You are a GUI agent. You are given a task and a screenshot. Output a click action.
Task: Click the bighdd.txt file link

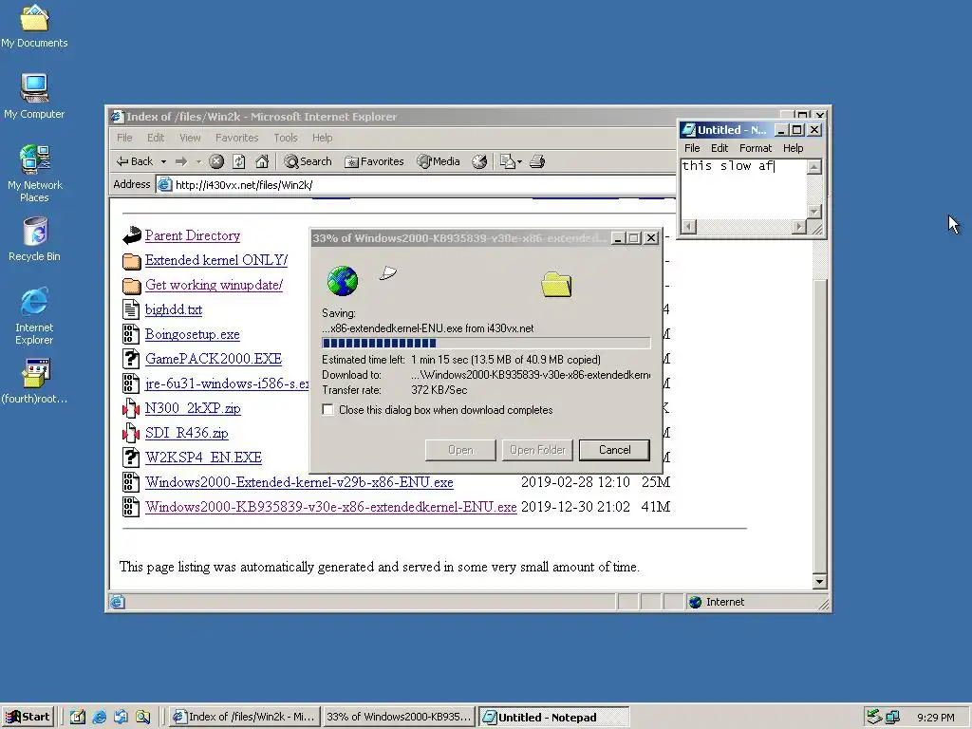pyautogui.click(x=174, y=310)
